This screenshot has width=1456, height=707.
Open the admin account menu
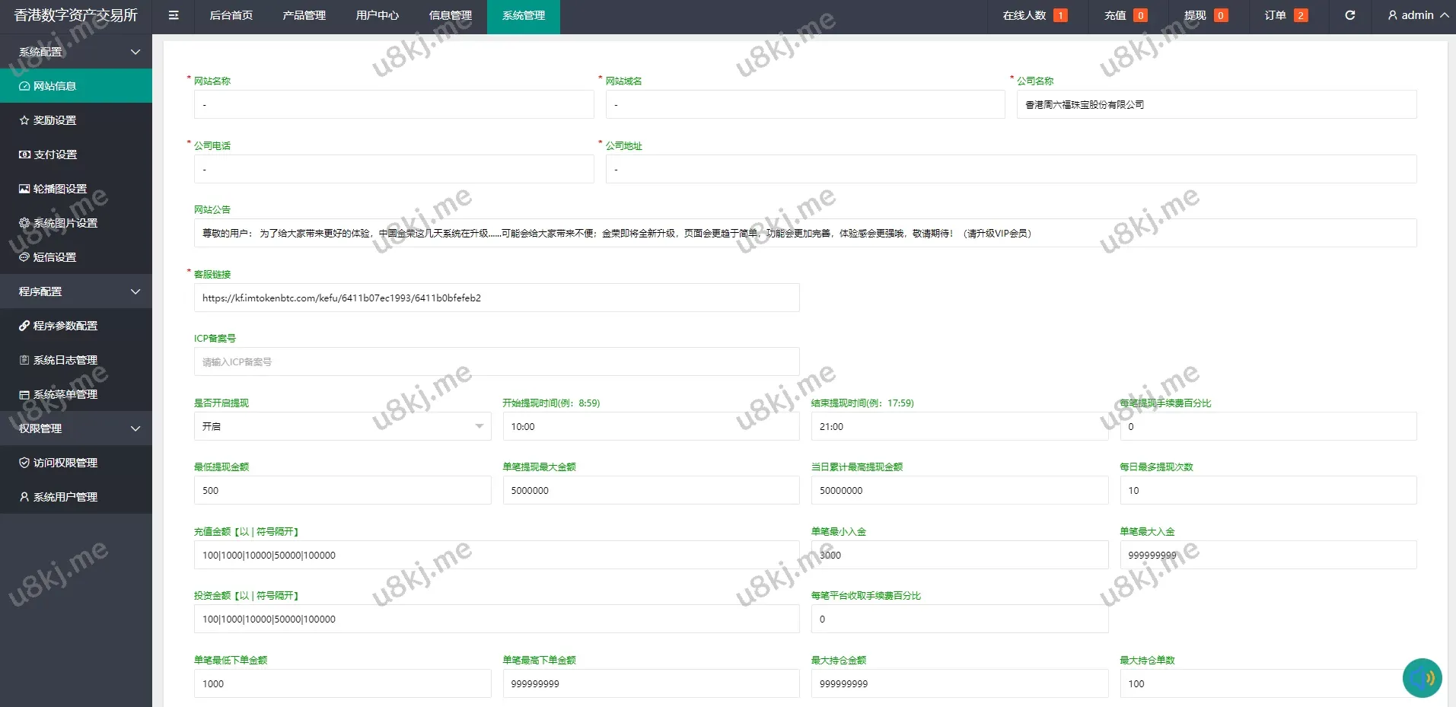1416,15
